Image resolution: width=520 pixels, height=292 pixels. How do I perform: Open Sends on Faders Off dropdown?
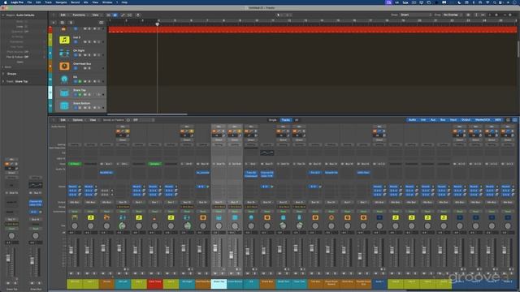coord(143,120)
